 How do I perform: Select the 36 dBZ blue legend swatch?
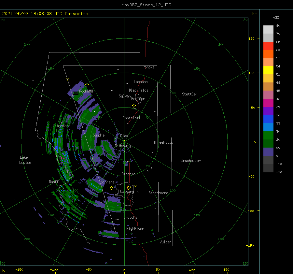point(268,119)
